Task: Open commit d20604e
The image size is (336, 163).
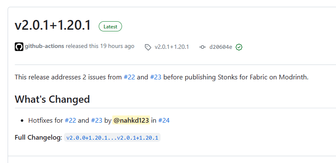Action: (x=221, y=47)
